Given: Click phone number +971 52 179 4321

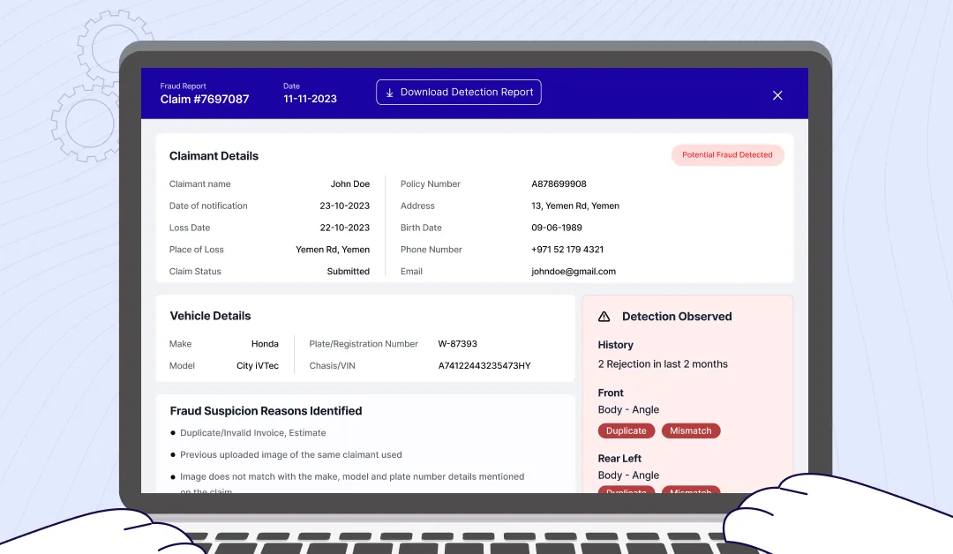Looking at the screenshot, I should click(567, 250).
